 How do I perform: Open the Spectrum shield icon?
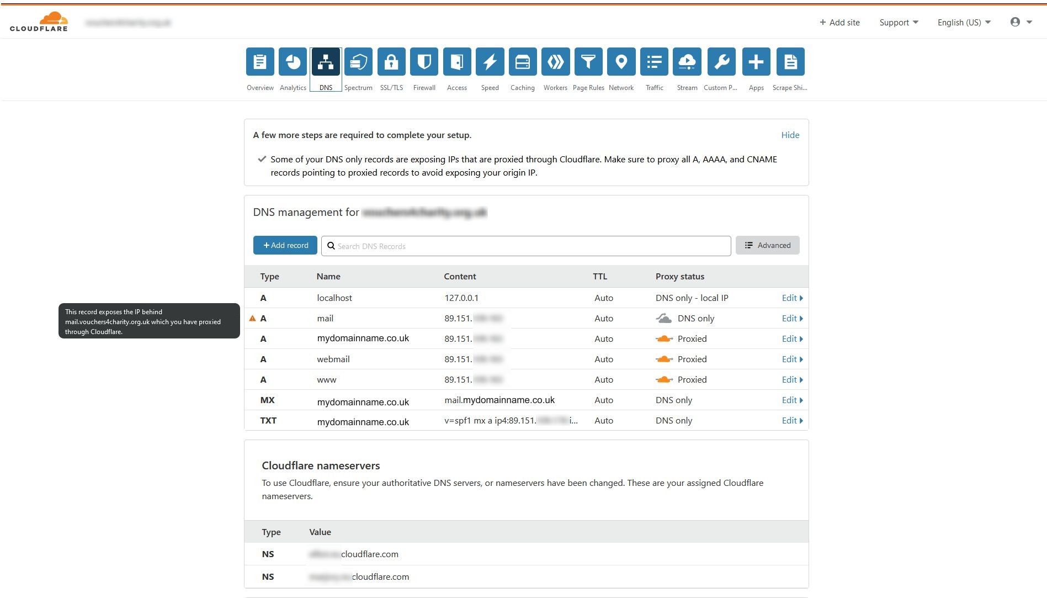click(358, 61)
